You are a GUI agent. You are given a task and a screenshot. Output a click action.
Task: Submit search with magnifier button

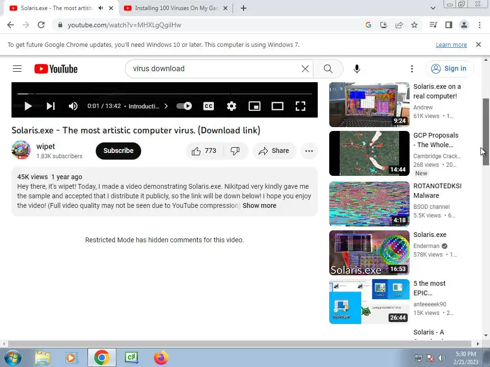click(328, 69)
